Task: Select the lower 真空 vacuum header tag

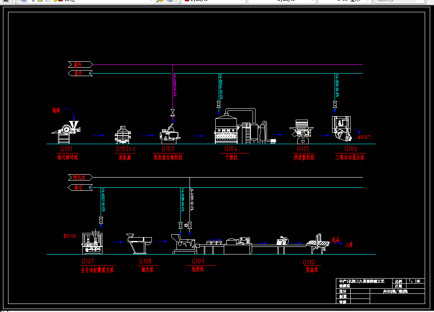Action: (80, 188)
